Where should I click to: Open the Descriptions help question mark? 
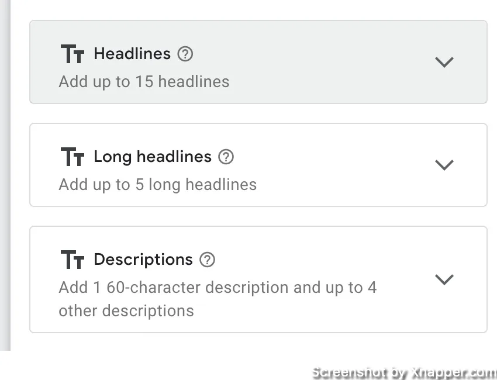pos(208,260)
